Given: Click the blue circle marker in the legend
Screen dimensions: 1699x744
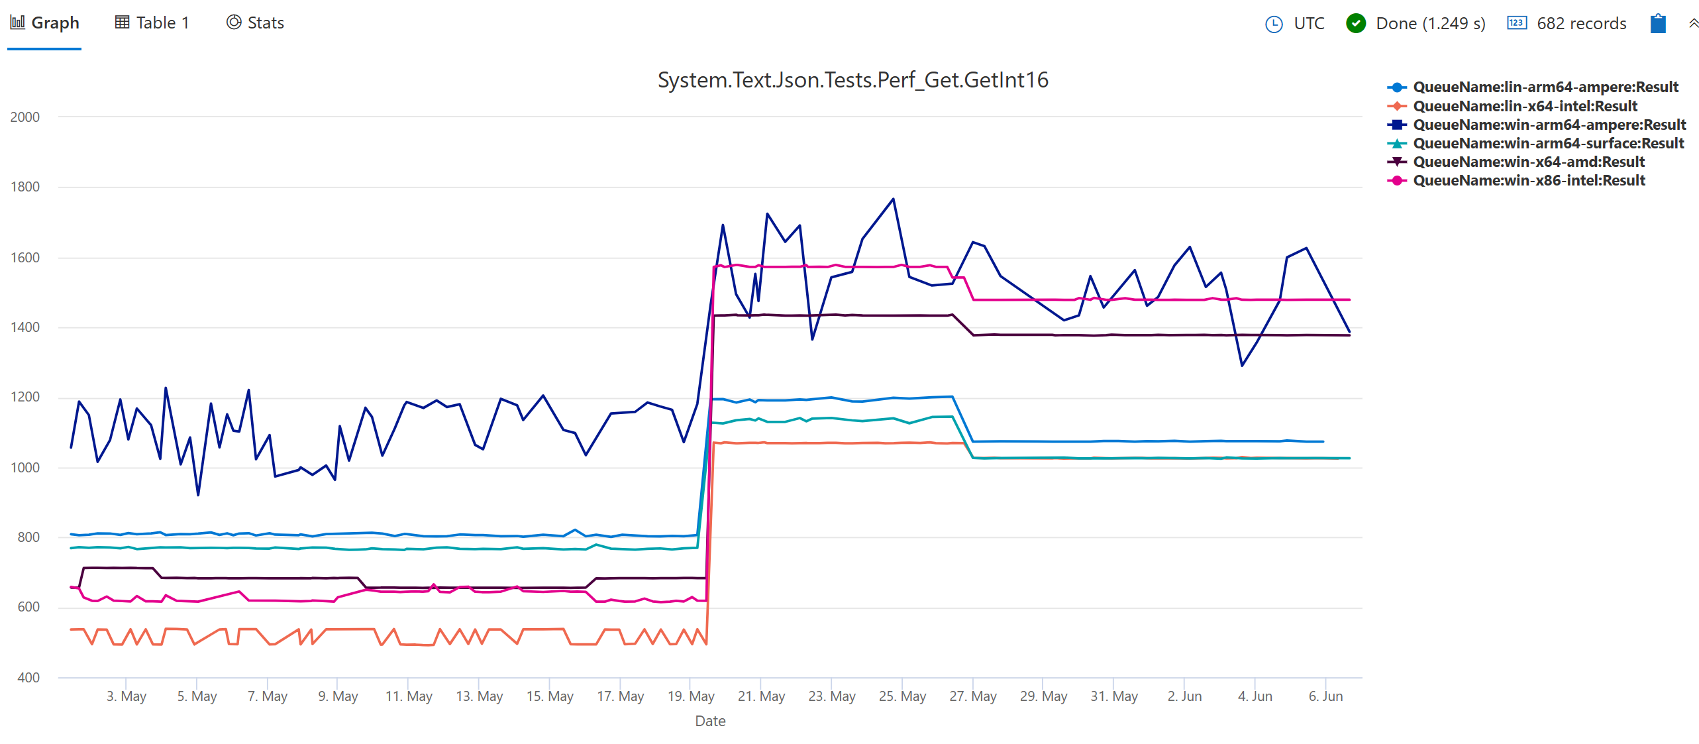Looking at the screenshot, I should [x=1397, y=87].
